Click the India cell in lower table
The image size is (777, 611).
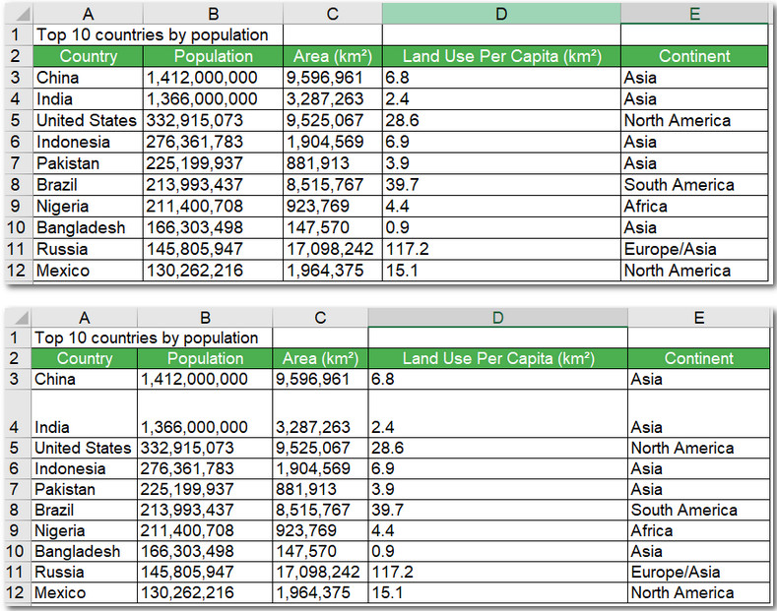pos(85,413)
